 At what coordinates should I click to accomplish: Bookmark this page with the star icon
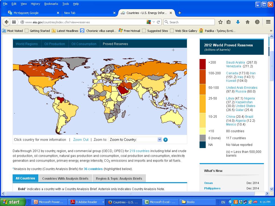click(x=220, y=22)
